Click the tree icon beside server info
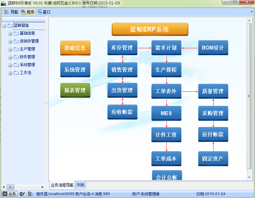255x198 pixels. (30, 194)
